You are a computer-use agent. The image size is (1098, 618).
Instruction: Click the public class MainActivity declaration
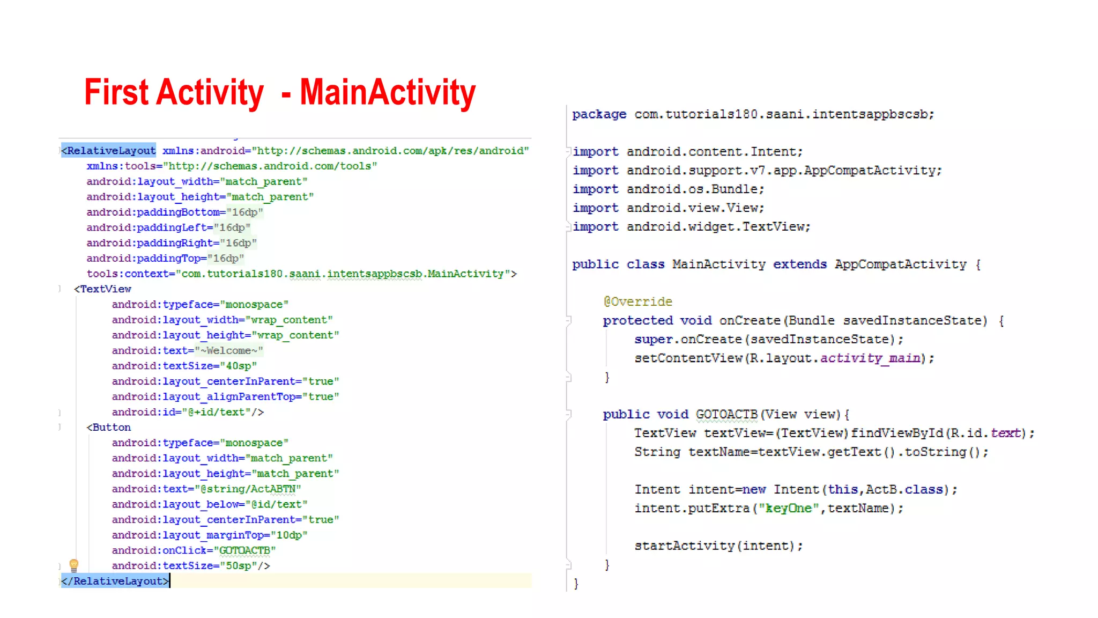coord(776,264)
